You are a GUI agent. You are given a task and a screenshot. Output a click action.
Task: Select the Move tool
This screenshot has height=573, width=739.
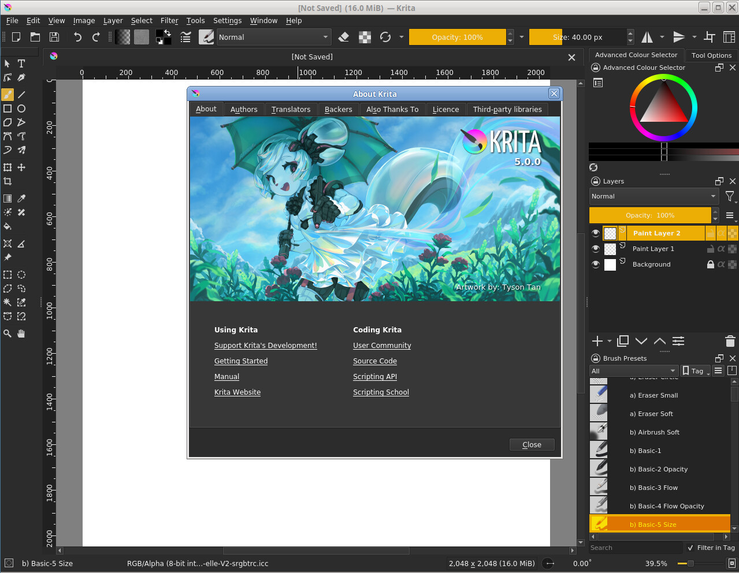21,167
